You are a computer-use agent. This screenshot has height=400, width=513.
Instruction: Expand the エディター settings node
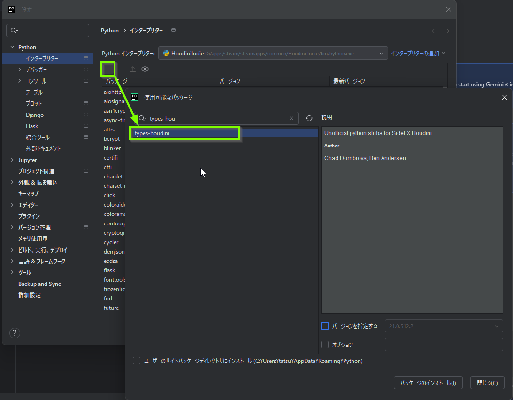coord(12,205)
